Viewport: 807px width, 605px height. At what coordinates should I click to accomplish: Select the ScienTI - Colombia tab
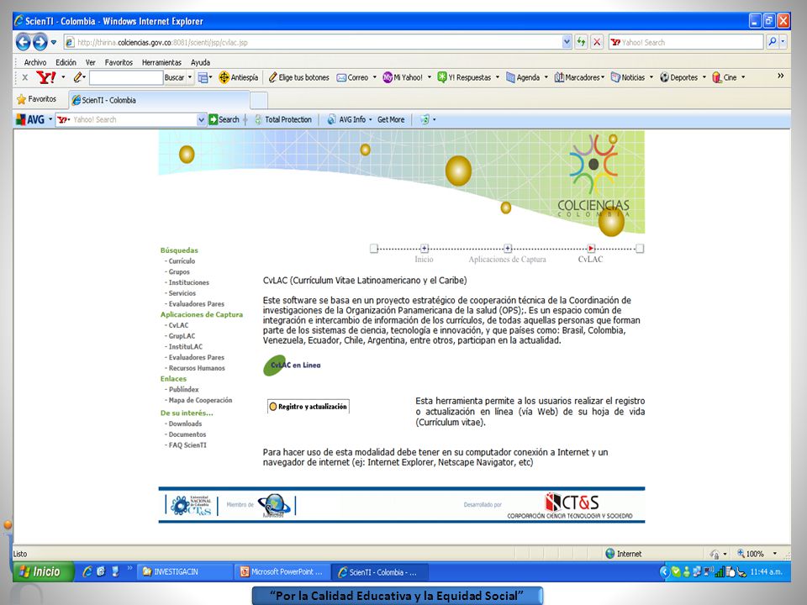(x=159, y=100)
